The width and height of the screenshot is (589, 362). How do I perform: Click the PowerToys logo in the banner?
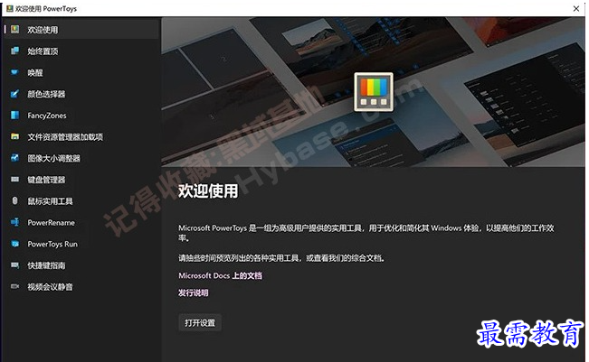[374, 92]
